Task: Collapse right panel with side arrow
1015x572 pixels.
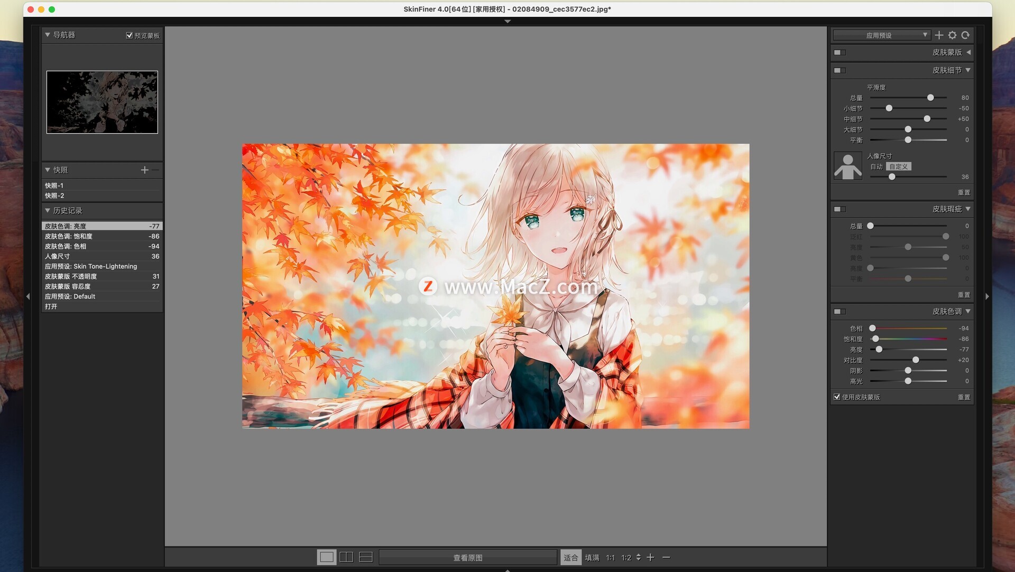Action: (987, 297)
